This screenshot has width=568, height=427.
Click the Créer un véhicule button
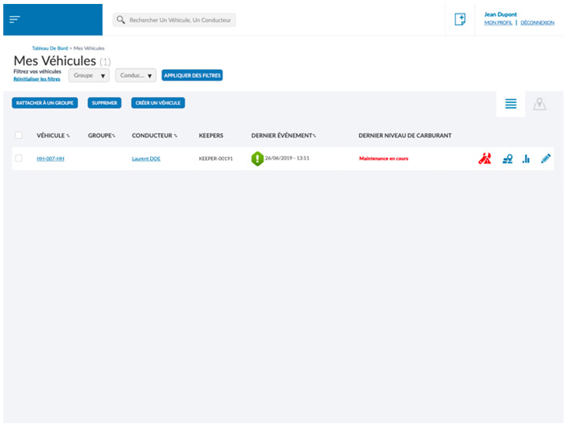coord(157,103)
